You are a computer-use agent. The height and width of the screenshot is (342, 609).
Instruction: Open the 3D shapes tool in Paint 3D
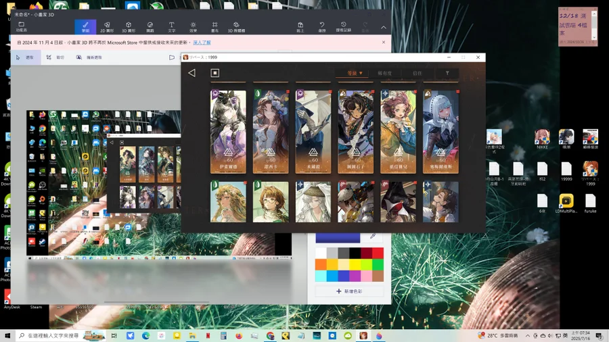pyautogui.click(x=129, y=27)
